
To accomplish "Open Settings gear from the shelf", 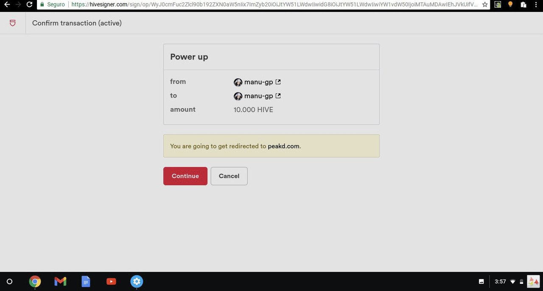I will click(137, 281).
